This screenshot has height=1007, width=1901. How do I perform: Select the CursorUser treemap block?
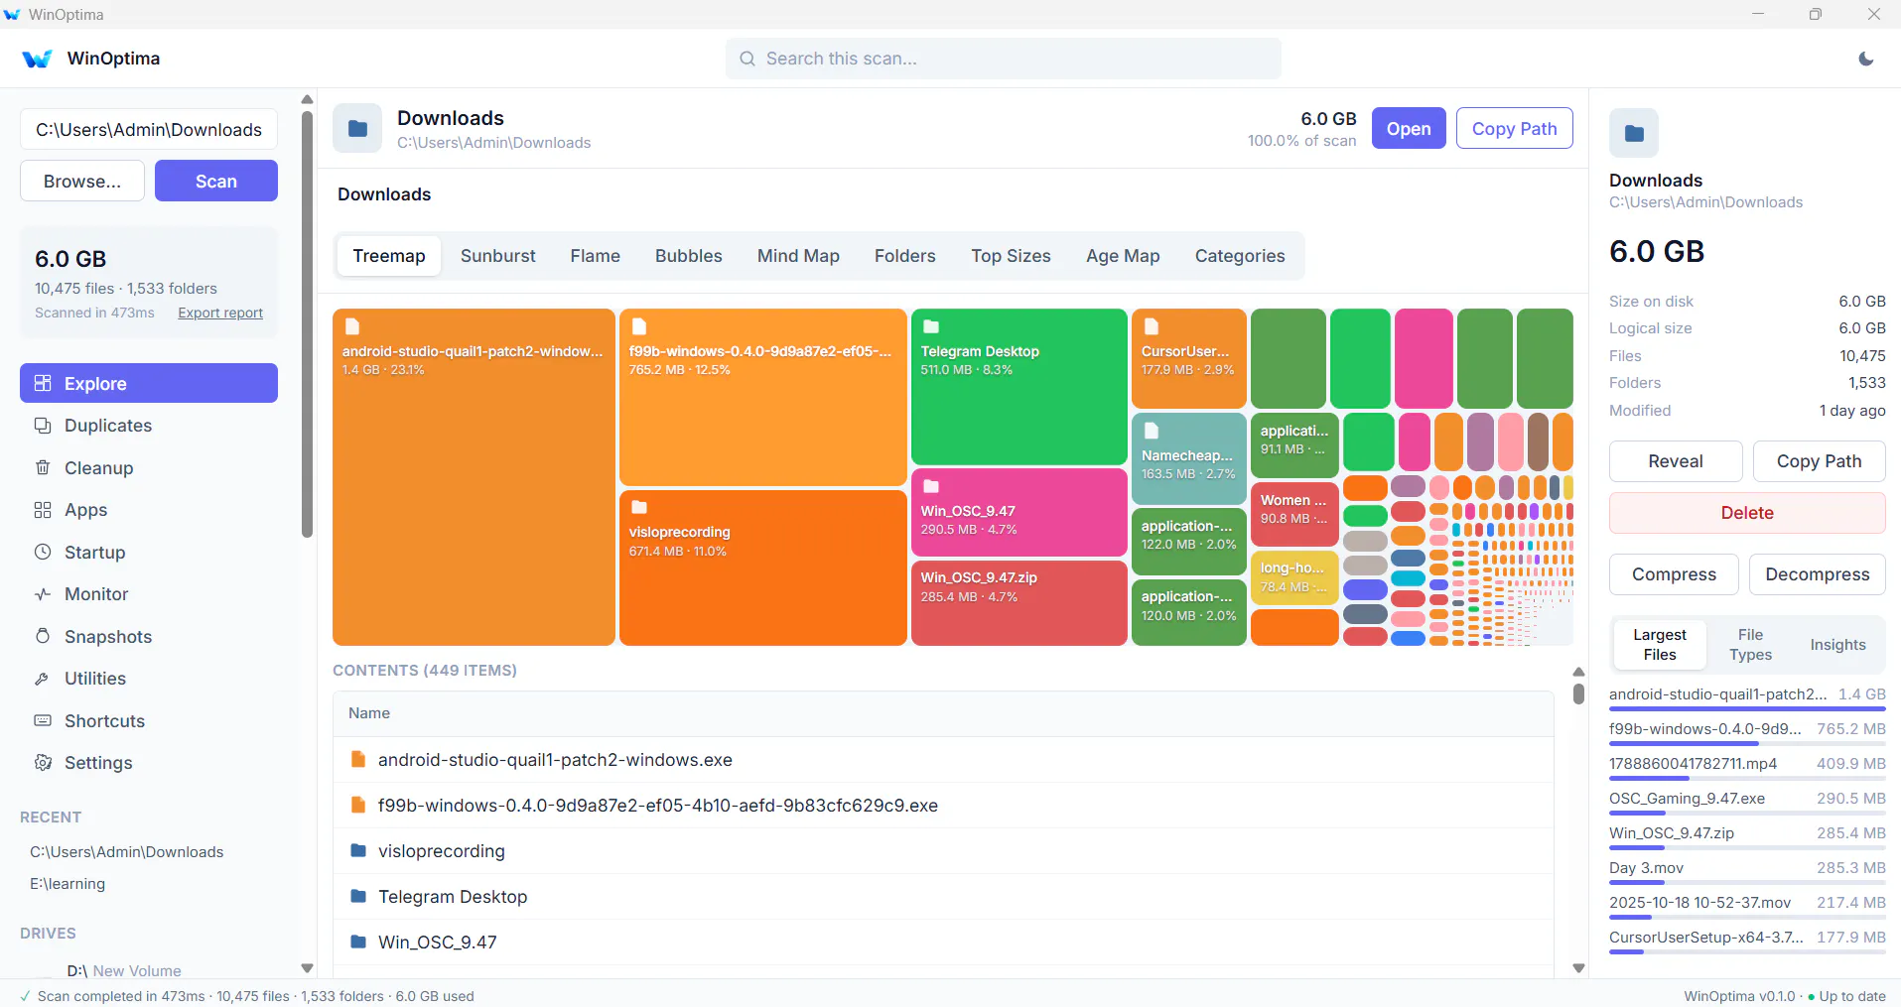coord(1189,358)
